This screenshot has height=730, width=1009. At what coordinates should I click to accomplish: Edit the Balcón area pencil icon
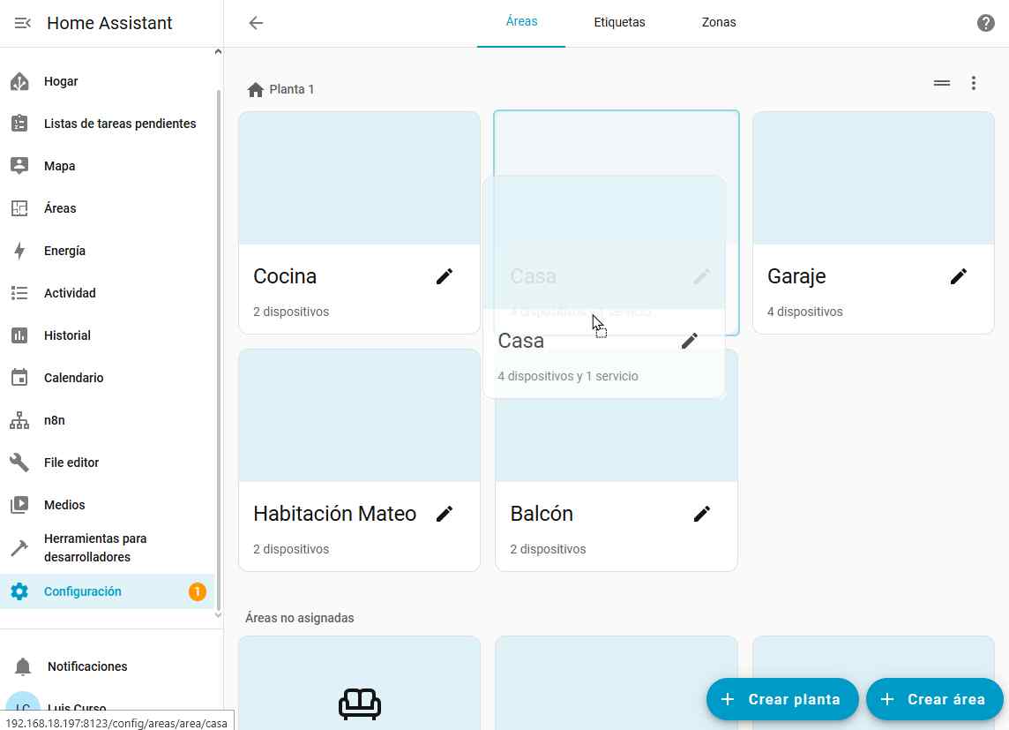(702, 514)
